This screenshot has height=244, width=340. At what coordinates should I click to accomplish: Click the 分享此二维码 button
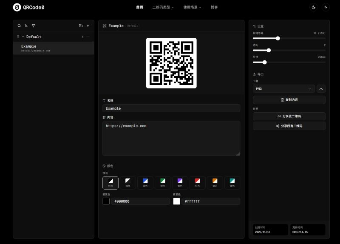[x=289, y=116]
